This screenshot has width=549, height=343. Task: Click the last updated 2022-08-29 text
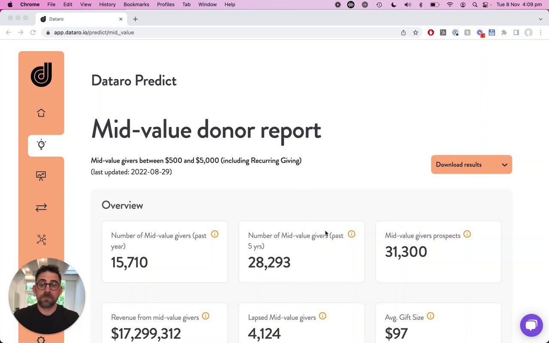tap(131, 172)
